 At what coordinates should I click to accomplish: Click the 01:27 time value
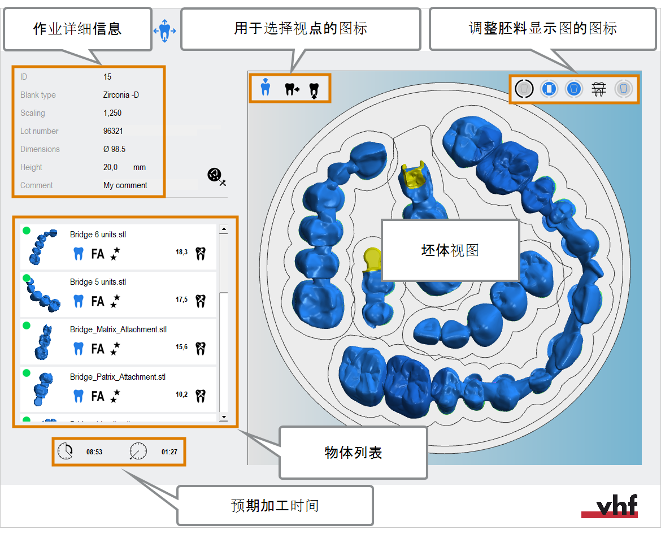(169, 451)
